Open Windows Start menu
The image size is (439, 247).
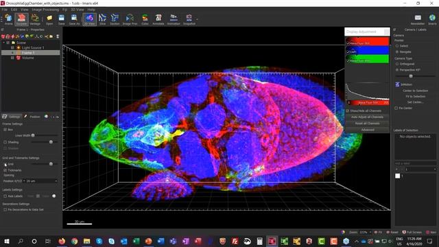7,241
